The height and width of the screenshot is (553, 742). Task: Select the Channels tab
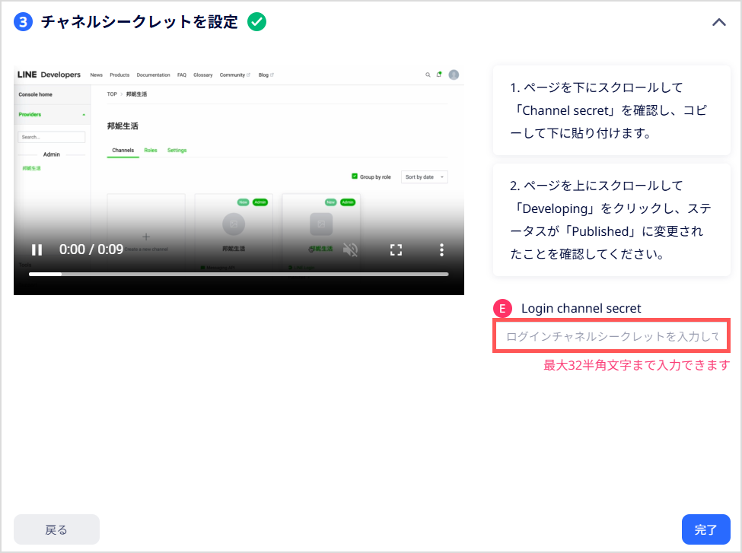pos(123,151)
